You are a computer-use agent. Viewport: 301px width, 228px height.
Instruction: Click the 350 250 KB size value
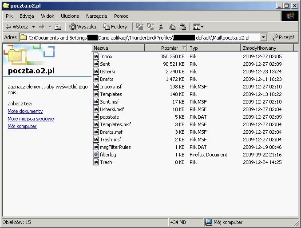click(172, 56)
